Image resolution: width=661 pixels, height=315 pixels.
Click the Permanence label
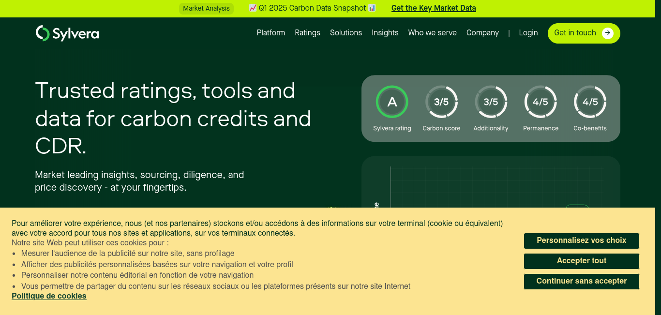541,128
